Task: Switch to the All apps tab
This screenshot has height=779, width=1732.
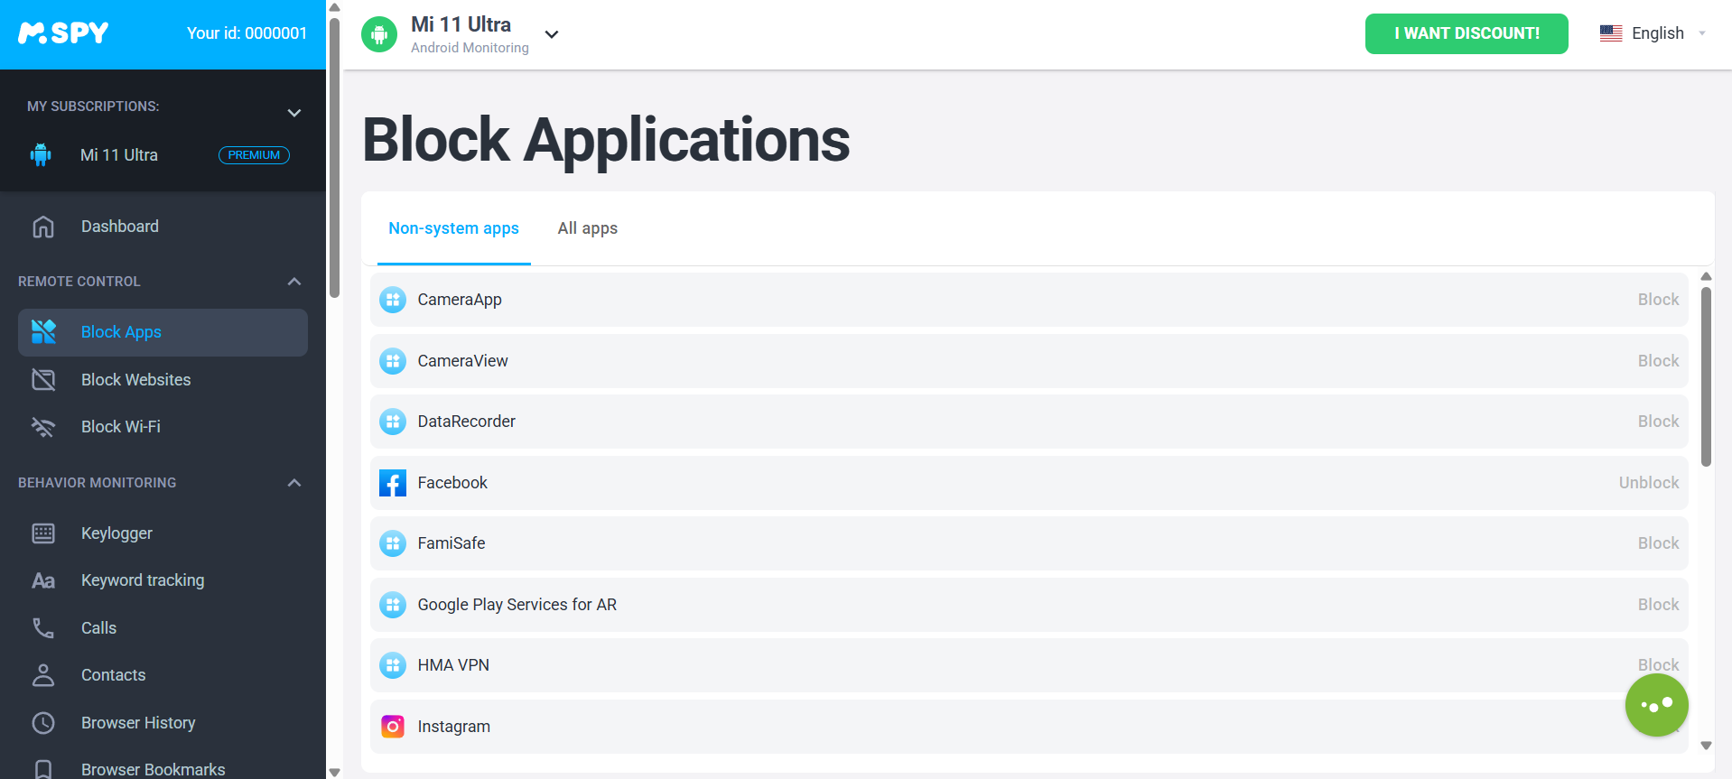Action: [588, 228]
